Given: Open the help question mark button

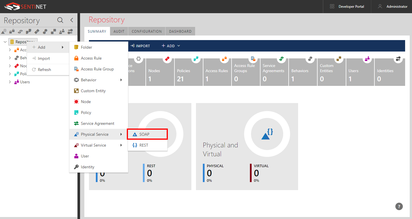Looking at the screenshot, I should [399, 206].
